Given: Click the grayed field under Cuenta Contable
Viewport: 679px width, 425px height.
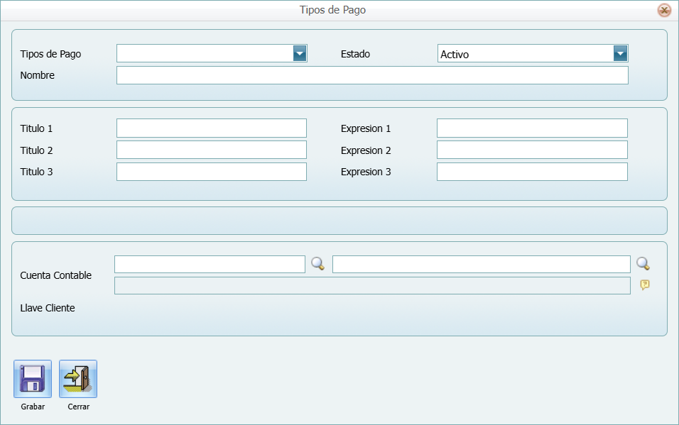Looking at the screenshot, I should pyautogui.click(x=372, y=285).
